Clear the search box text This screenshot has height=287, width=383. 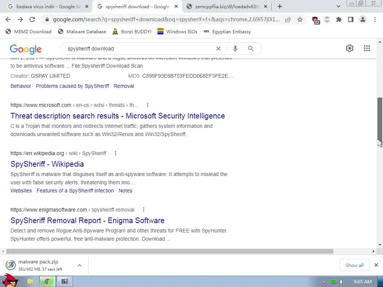[218, 49]
